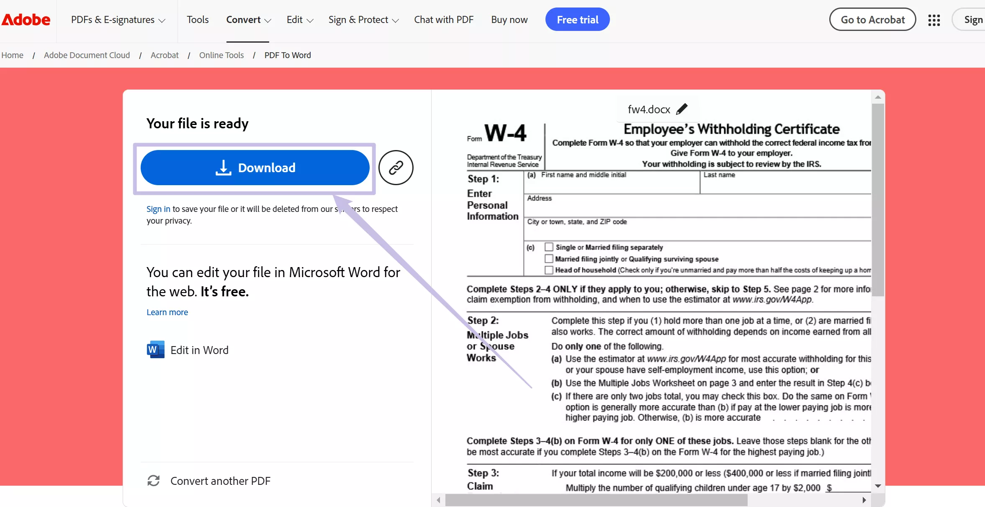Viewport: 985px width, 507px height.
Task: Expand the PDFs & E-signatures menu
Action: tap(118, 20)
